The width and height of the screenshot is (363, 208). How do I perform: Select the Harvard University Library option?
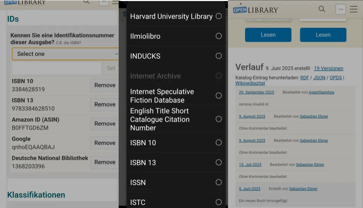click(176, 16)
